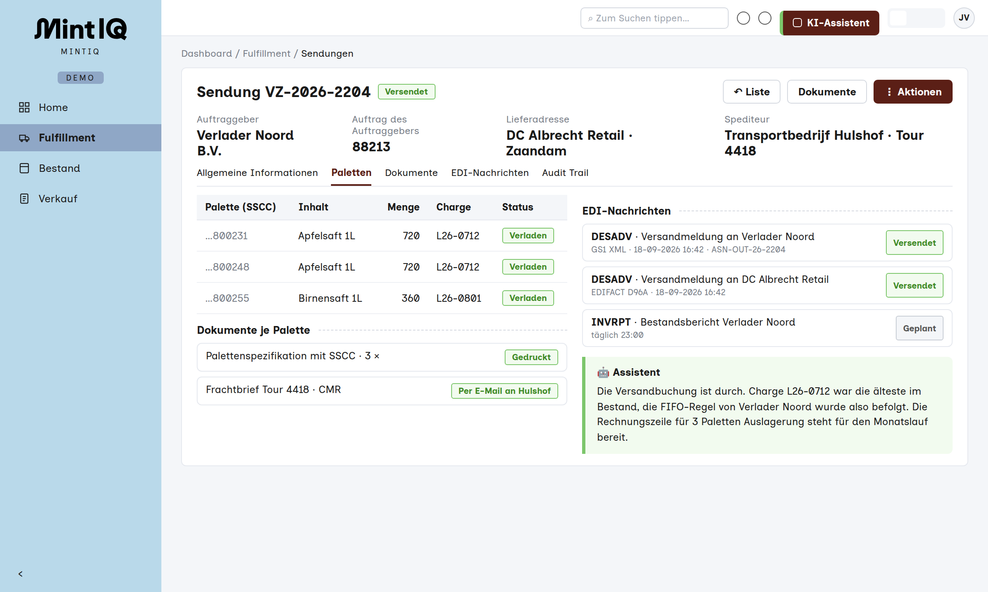
Task: Open the JV user avatar
Action: (964, 18)
